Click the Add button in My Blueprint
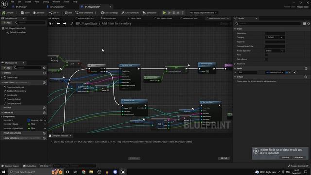 coord(7,68)
